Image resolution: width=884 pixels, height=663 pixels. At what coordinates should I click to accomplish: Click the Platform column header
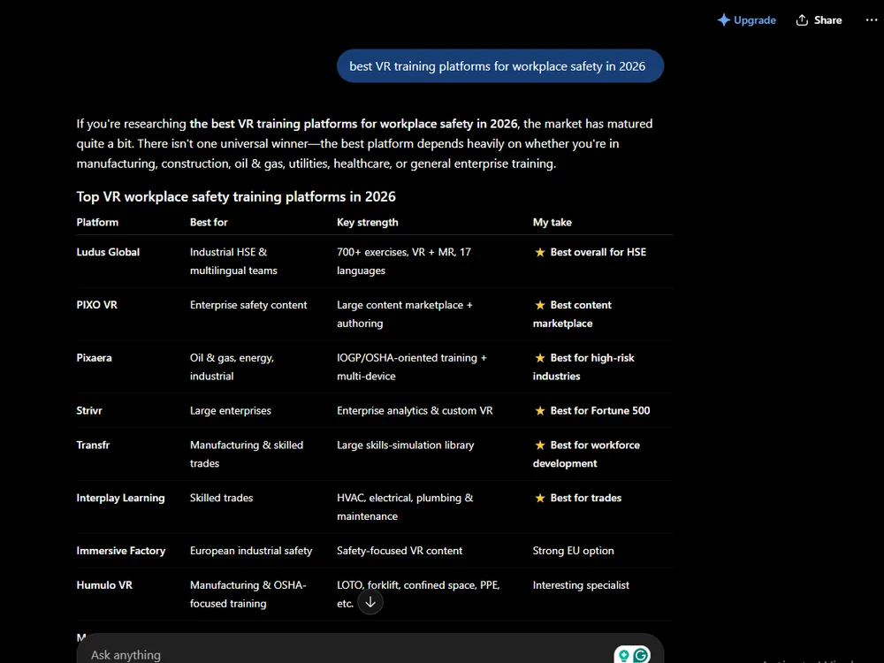coord(97,222)
